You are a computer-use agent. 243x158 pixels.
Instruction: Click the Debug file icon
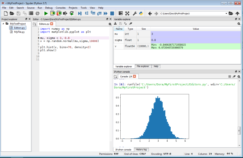pyautogui.click(x=80, y=13)
